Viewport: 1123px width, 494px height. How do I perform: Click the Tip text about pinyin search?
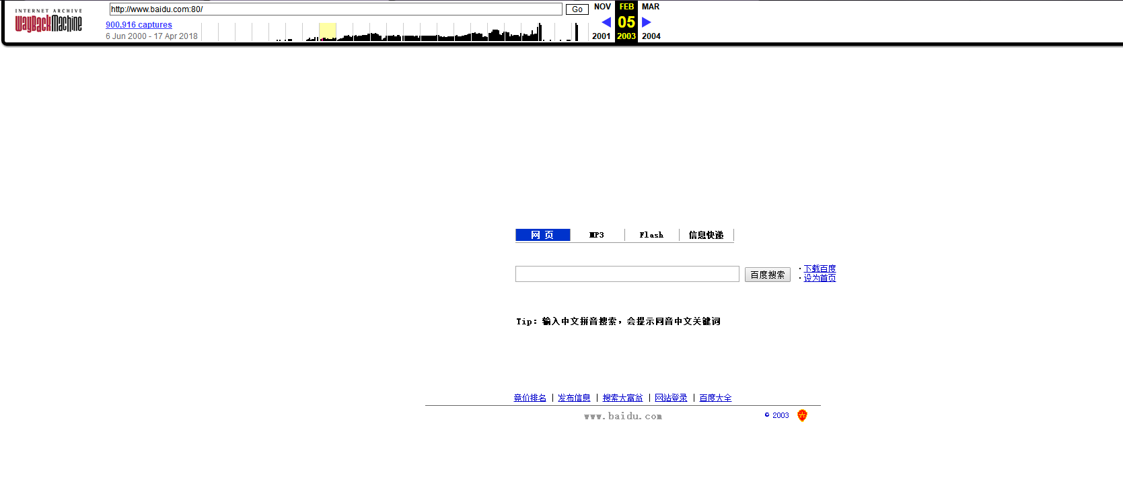[x=618, y=321]
